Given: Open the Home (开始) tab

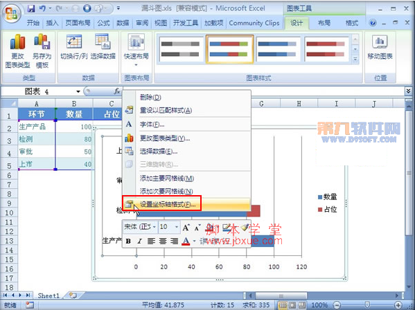Looking at the screenshot, I should (33, 24).
